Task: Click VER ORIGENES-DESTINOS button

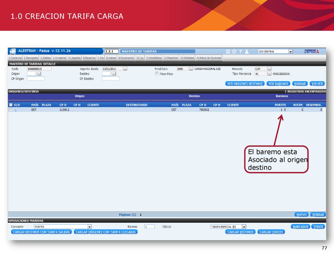Action: pyautogui.click(x=245, y=84)
